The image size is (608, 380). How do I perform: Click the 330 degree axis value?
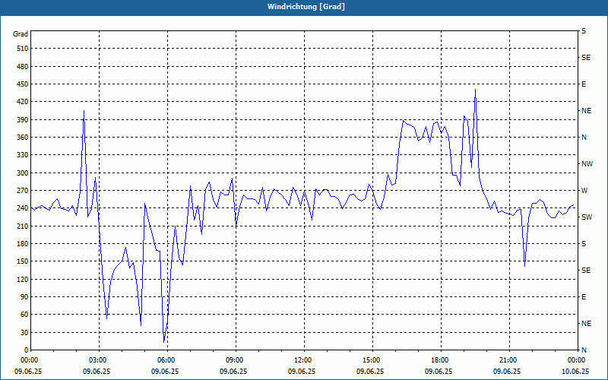pos(23,155)
